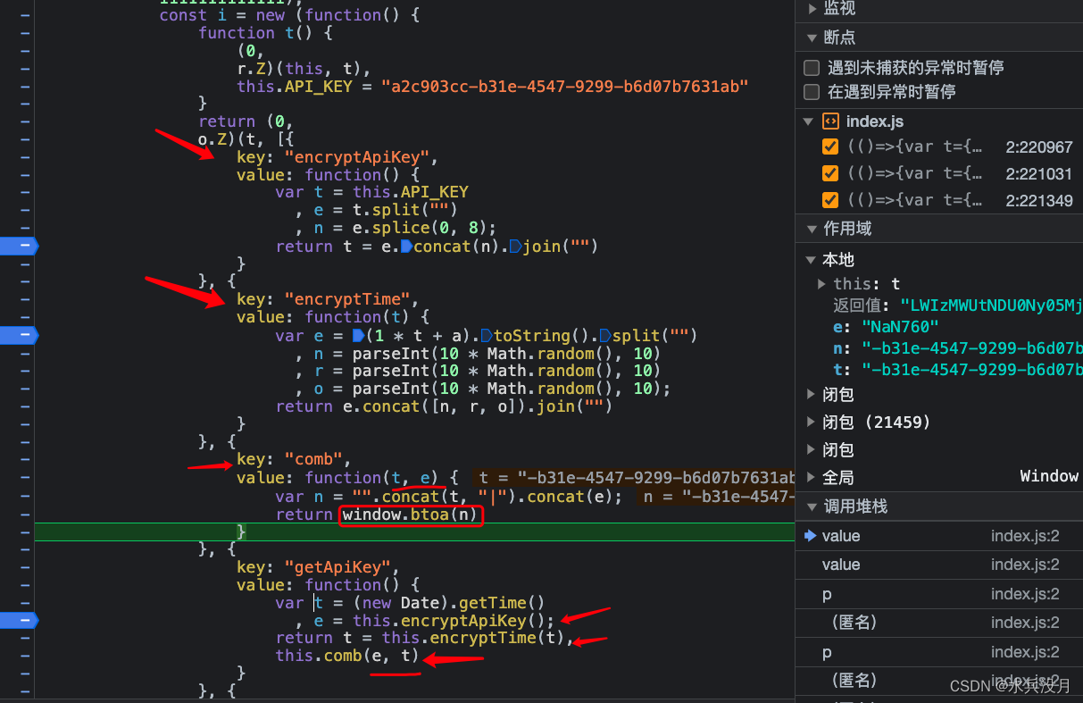Collapse the 本地 local scope
Image resolution: width=1083 pixels, height=703 pixels.
click(x=811, y=259)
